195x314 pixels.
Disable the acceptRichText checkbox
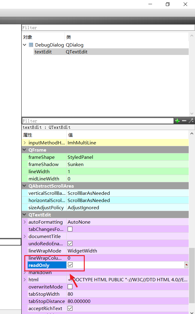pos(70,309)
